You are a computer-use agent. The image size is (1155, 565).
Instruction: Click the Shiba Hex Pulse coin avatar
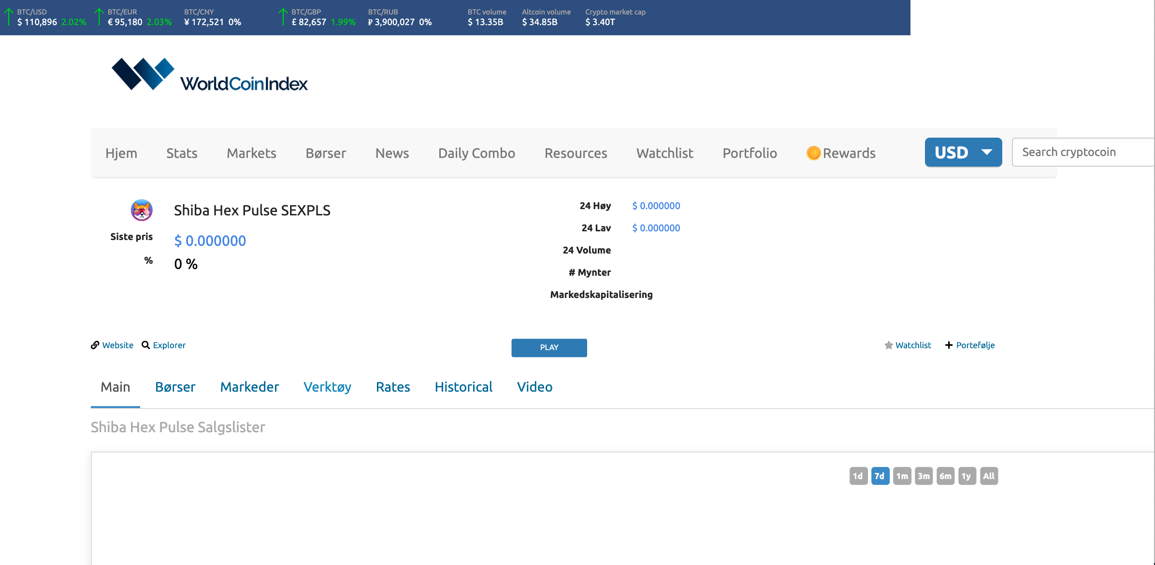[x=142, y=210]
